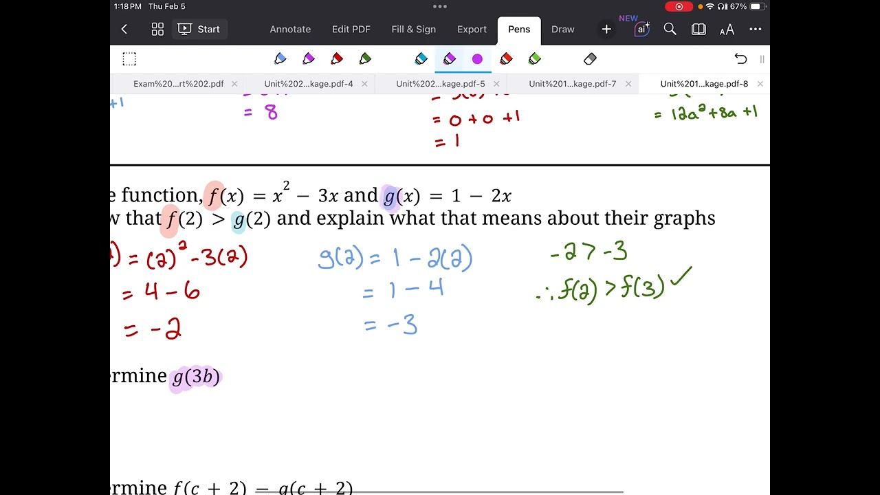Tap the screen recording indicator in status bar

click(x=679, y=6)
